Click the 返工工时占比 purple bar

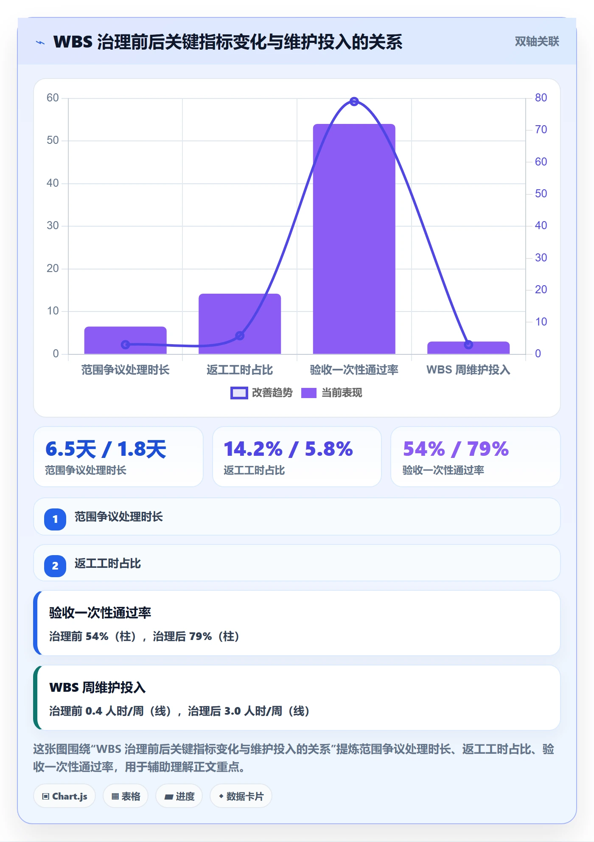coord(240,324)
